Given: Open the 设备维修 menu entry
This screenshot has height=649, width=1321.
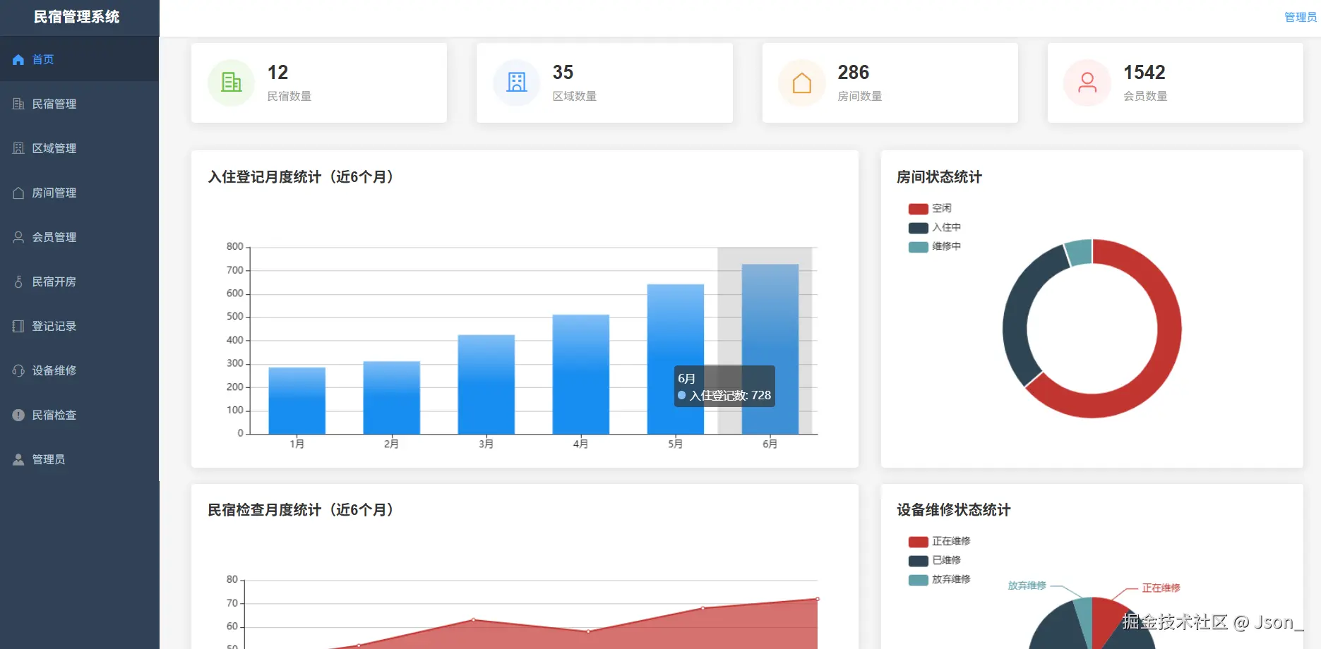Looking at the screenshot, I should 79,370.
